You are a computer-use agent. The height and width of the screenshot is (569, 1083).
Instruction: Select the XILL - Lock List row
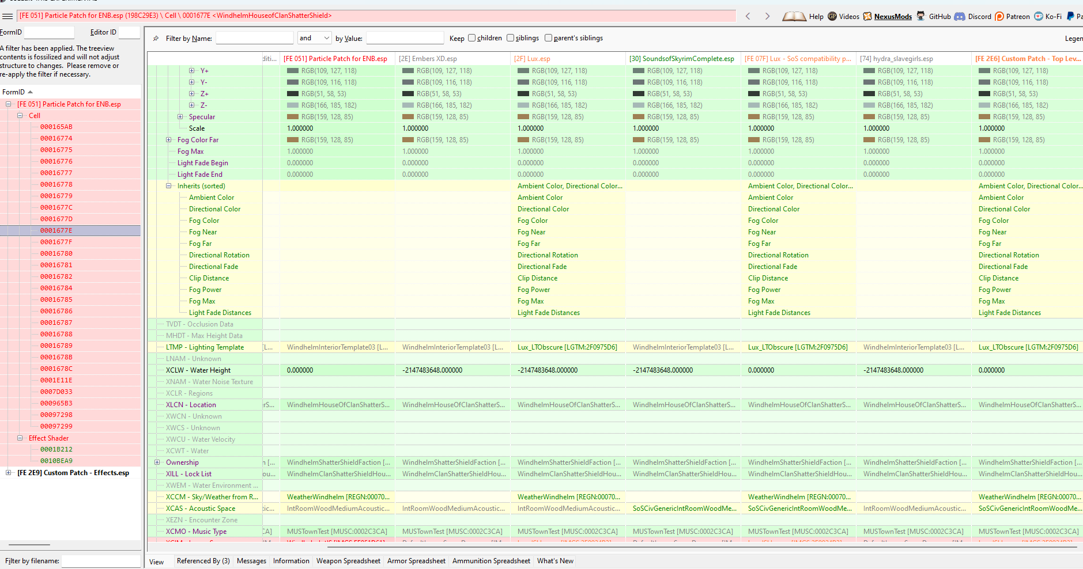pyautogui.click(x=205, y=474)
